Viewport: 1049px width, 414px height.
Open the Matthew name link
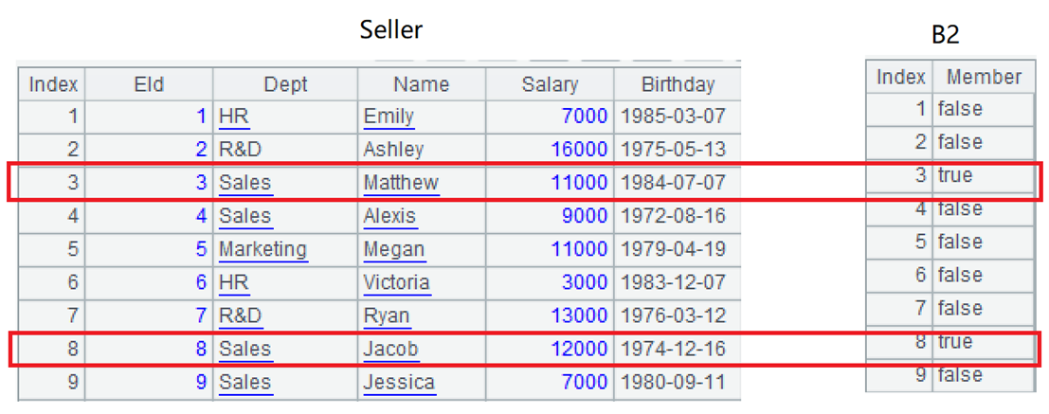401,183
